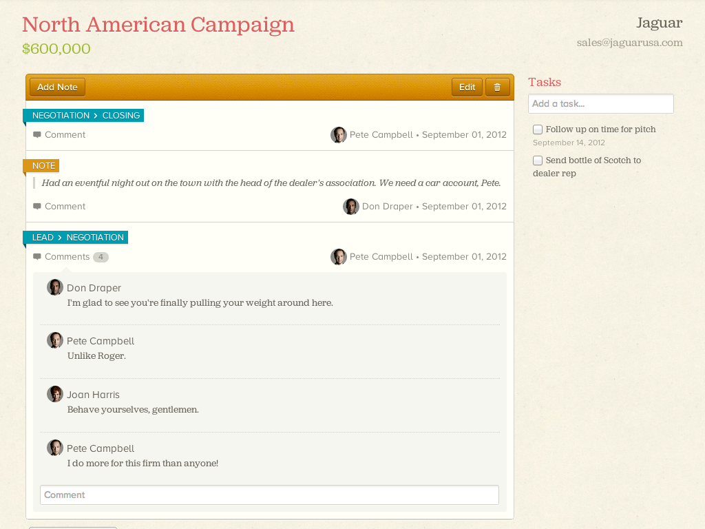
Task: Click the Tasks heading
Action: (x=545, y=83)
